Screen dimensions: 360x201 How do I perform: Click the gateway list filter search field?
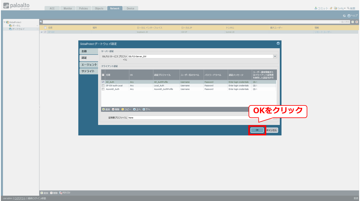pyautogui.click(x=190, y=22)
